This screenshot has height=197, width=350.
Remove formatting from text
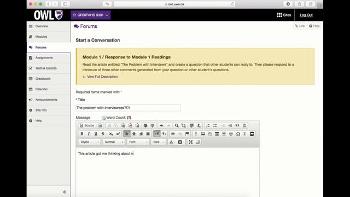point(199,125)
